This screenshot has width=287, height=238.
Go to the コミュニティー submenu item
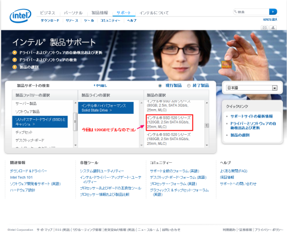tap(110, 20)
